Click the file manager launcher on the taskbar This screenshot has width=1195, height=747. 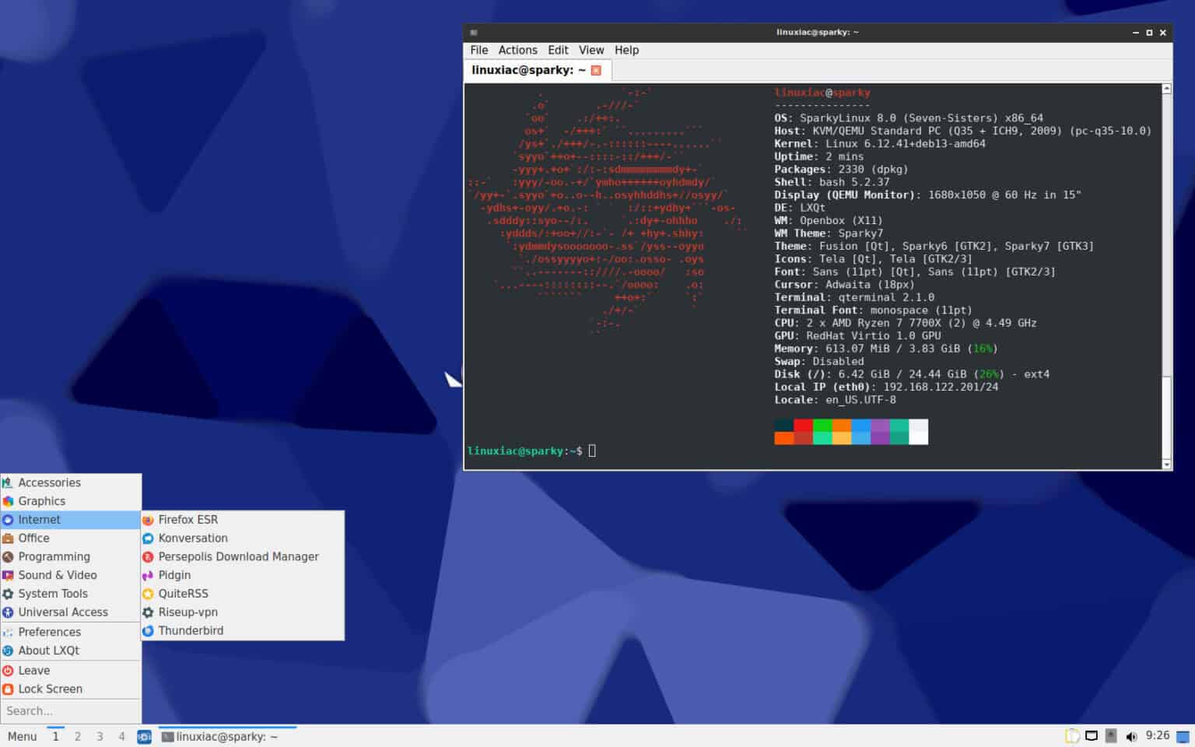pos(143,736)
